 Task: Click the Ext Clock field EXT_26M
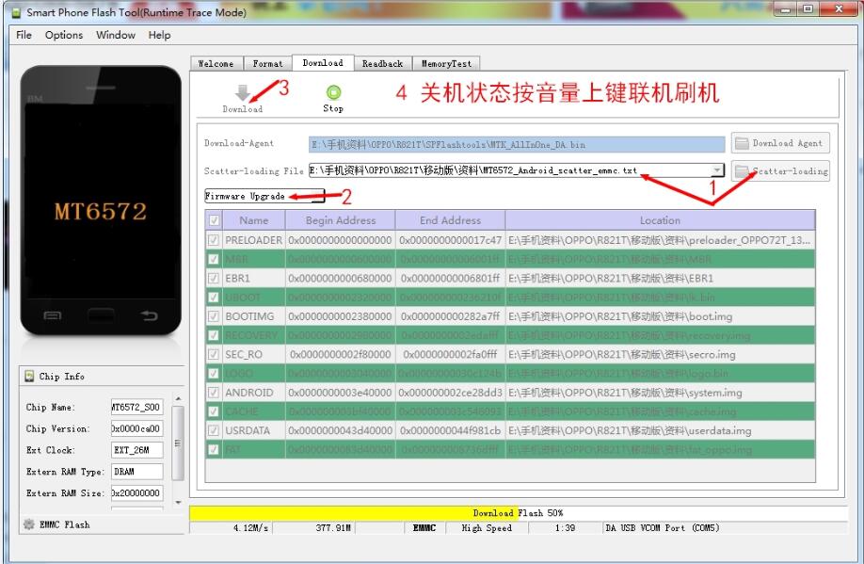136,450
